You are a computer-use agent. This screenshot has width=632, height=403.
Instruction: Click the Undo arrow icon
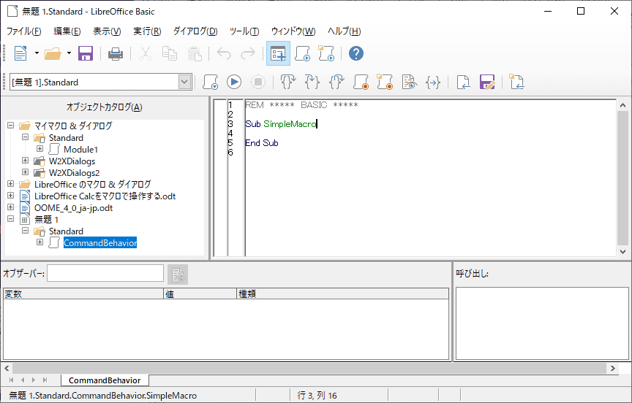click(224, 53)
